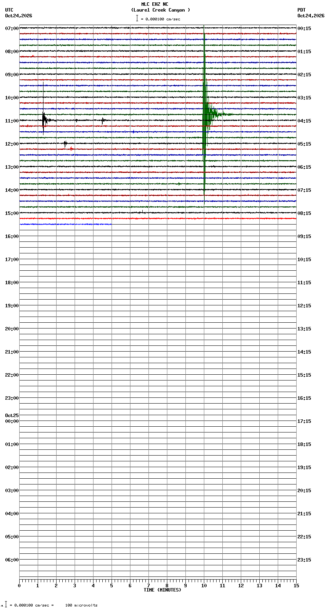The image size is (327, 610).
Task: Click the 02:15 PDT row label
Action: (x=304, y=75)
